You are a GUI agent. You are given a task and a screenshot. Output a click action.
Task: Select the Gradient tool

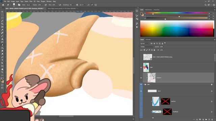2,48
